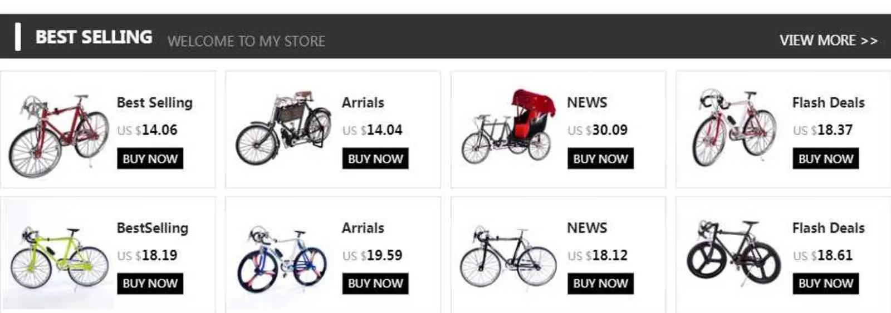891x313 pixels.
Task: Open the VIEW MORE >> link
Action: (828, 41)
